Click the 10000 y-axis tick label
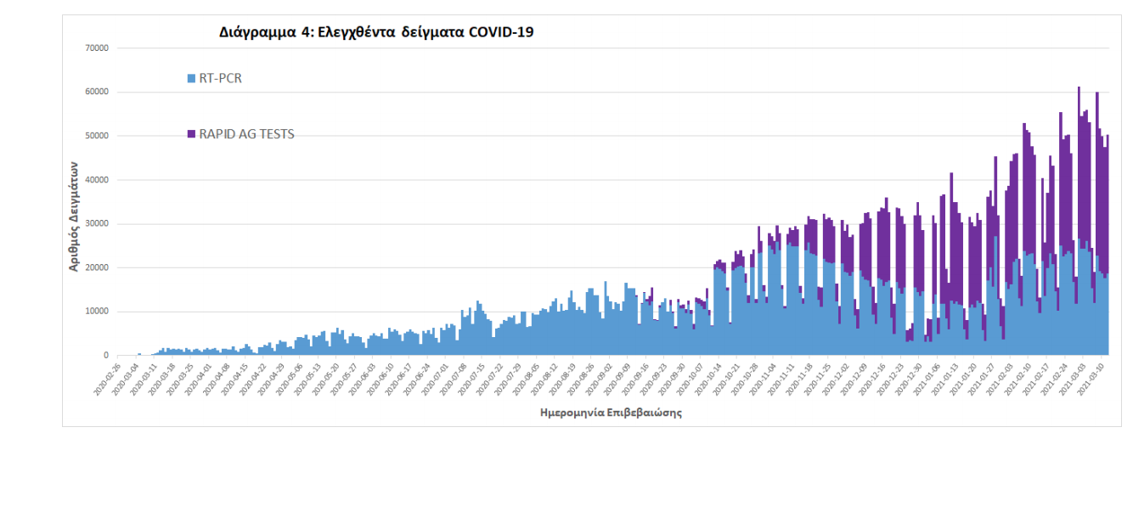Screen dimensions: 1133x506 (96, 312)
